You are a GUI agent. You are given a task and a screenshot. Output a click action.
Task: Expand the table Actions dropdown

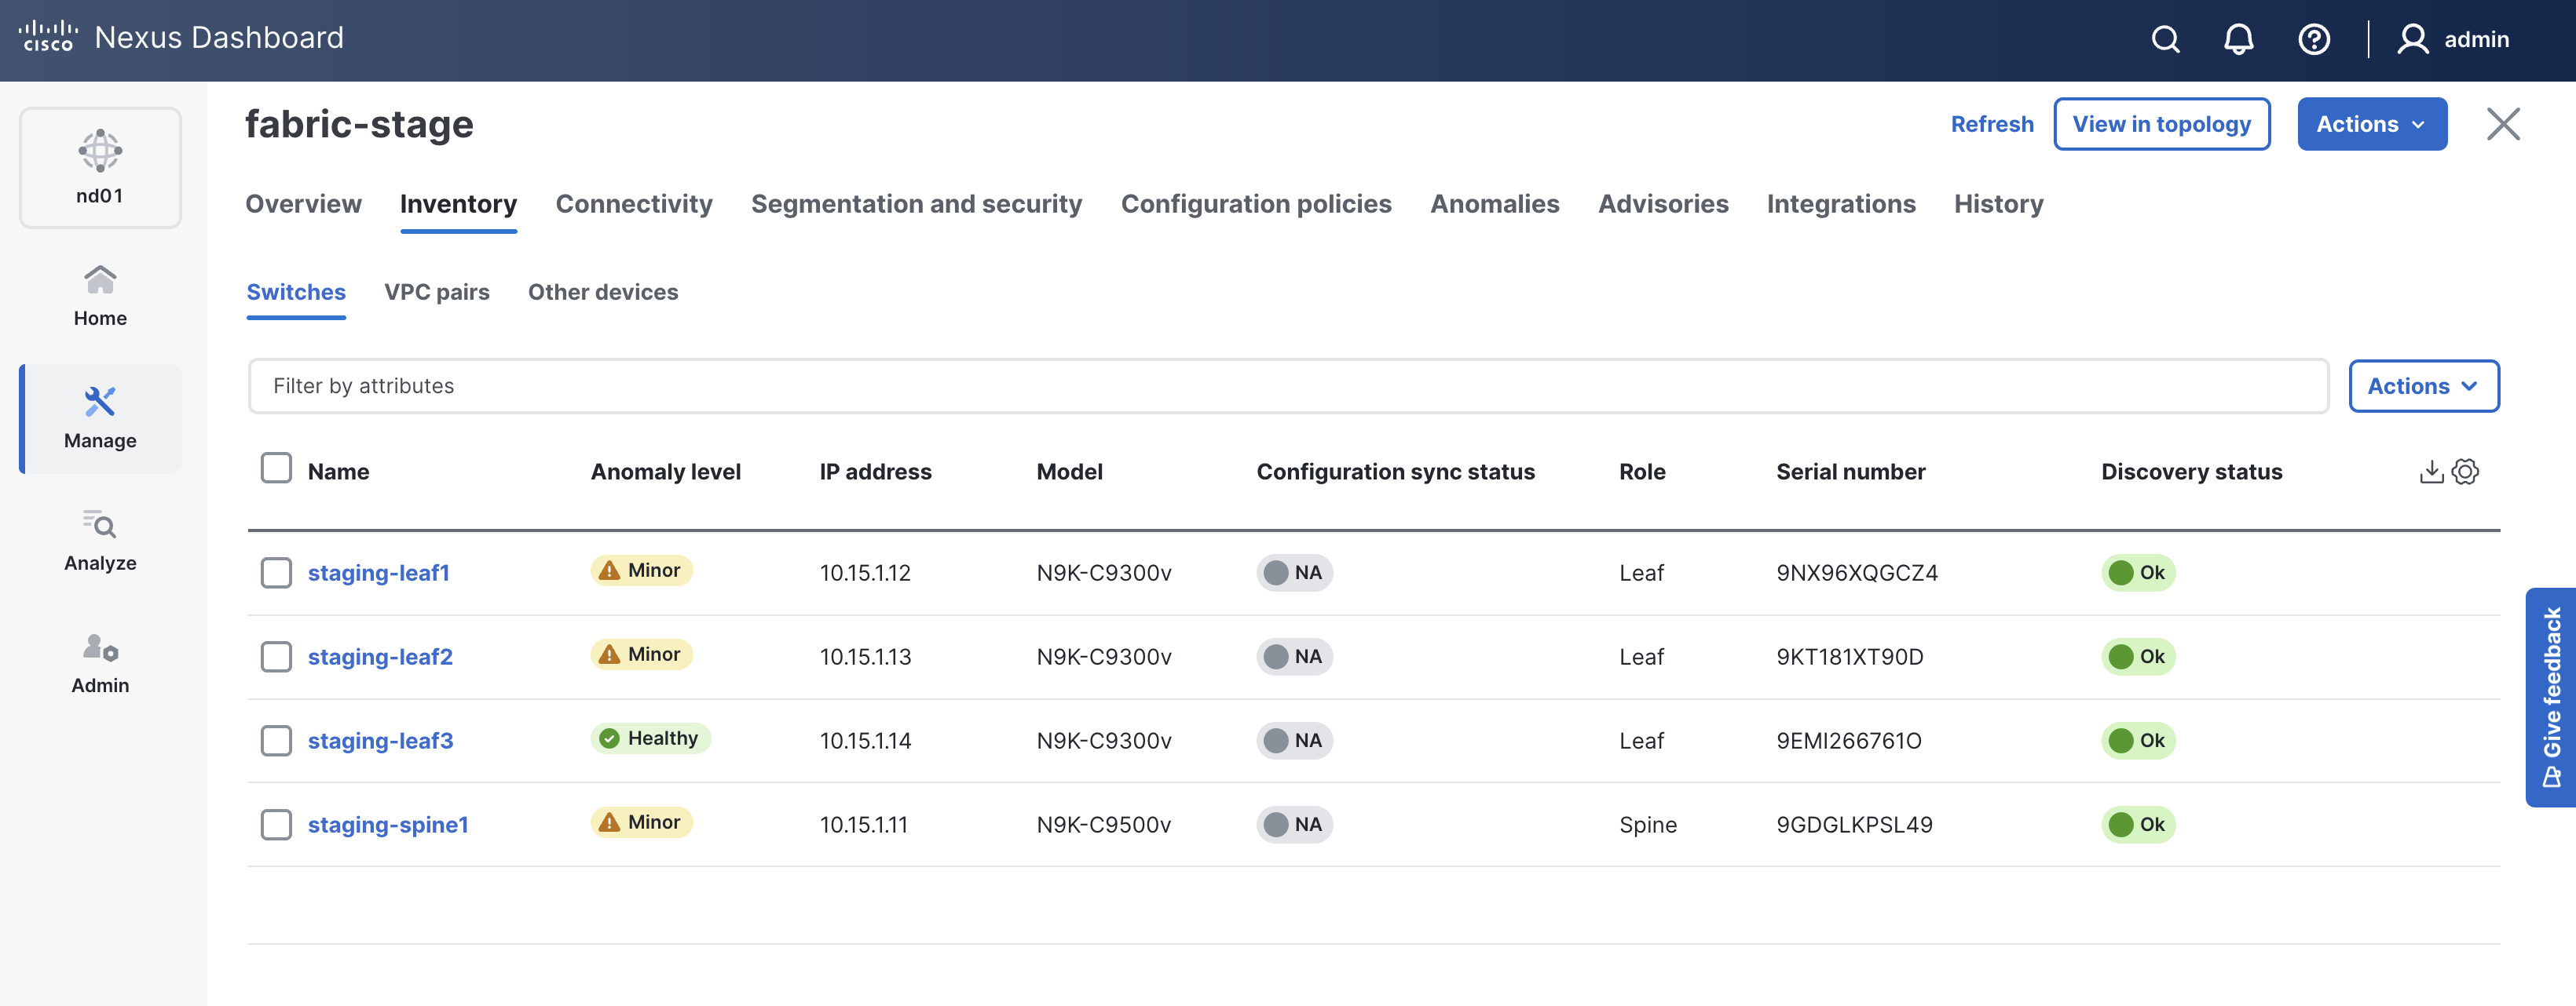pyautogui.click(x=2423, y=385)
